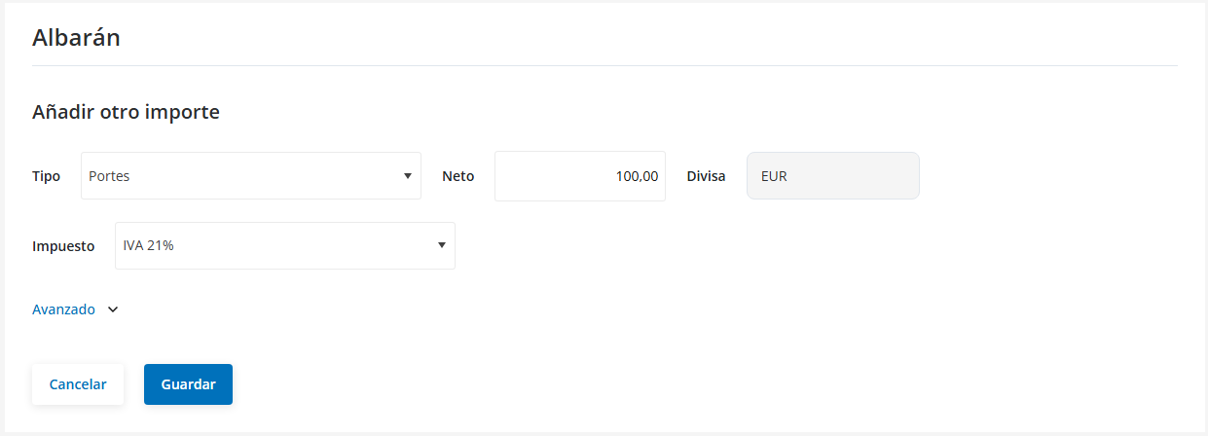Click the Neto field label

tap(458, 176)
